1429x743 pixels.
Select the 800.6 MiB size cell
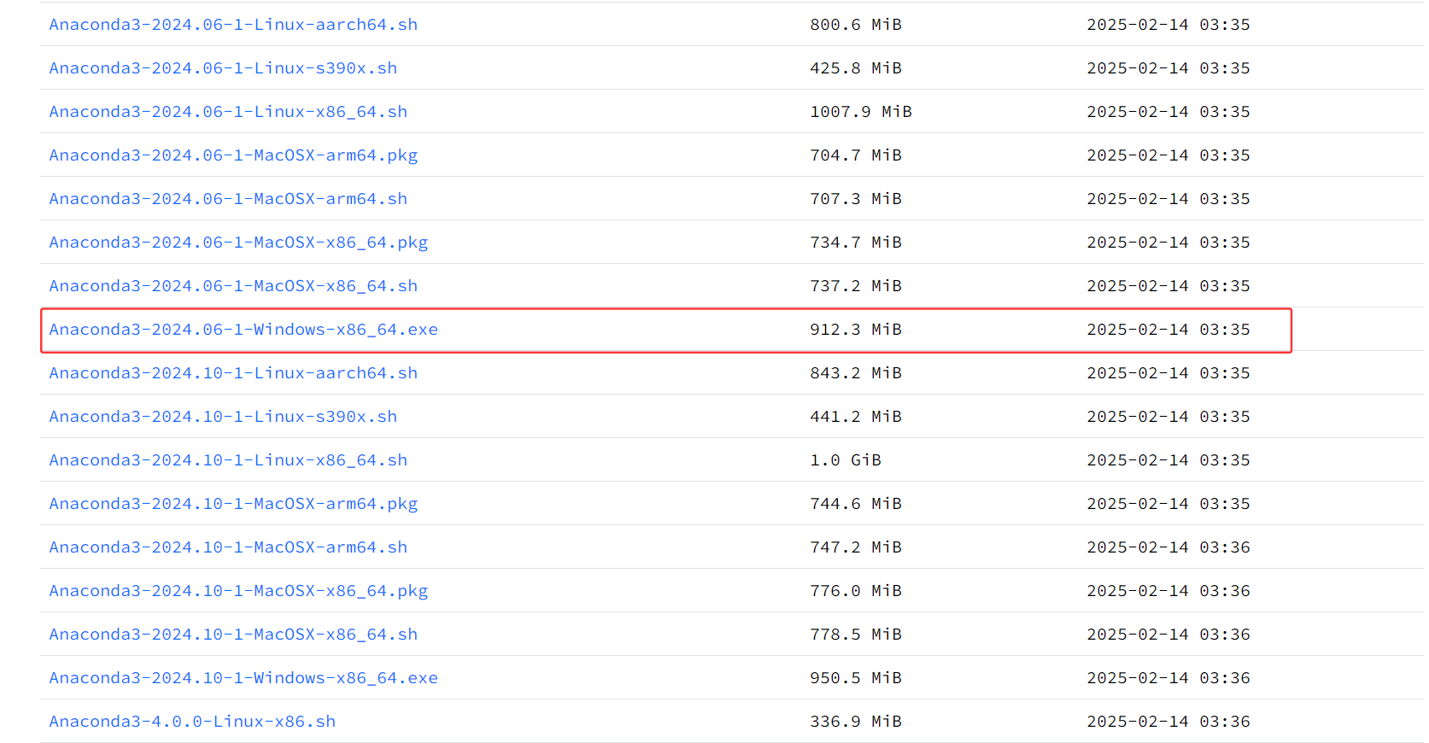point(856,25)
